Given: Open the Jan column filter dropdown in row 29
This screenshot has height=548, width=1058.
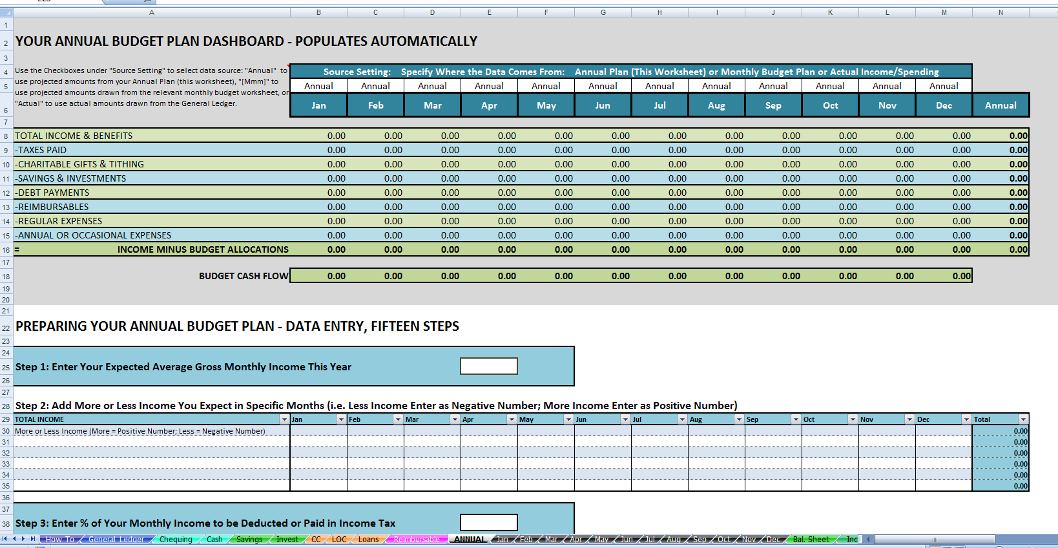Looking at the screenshot, I should (341, 419).
